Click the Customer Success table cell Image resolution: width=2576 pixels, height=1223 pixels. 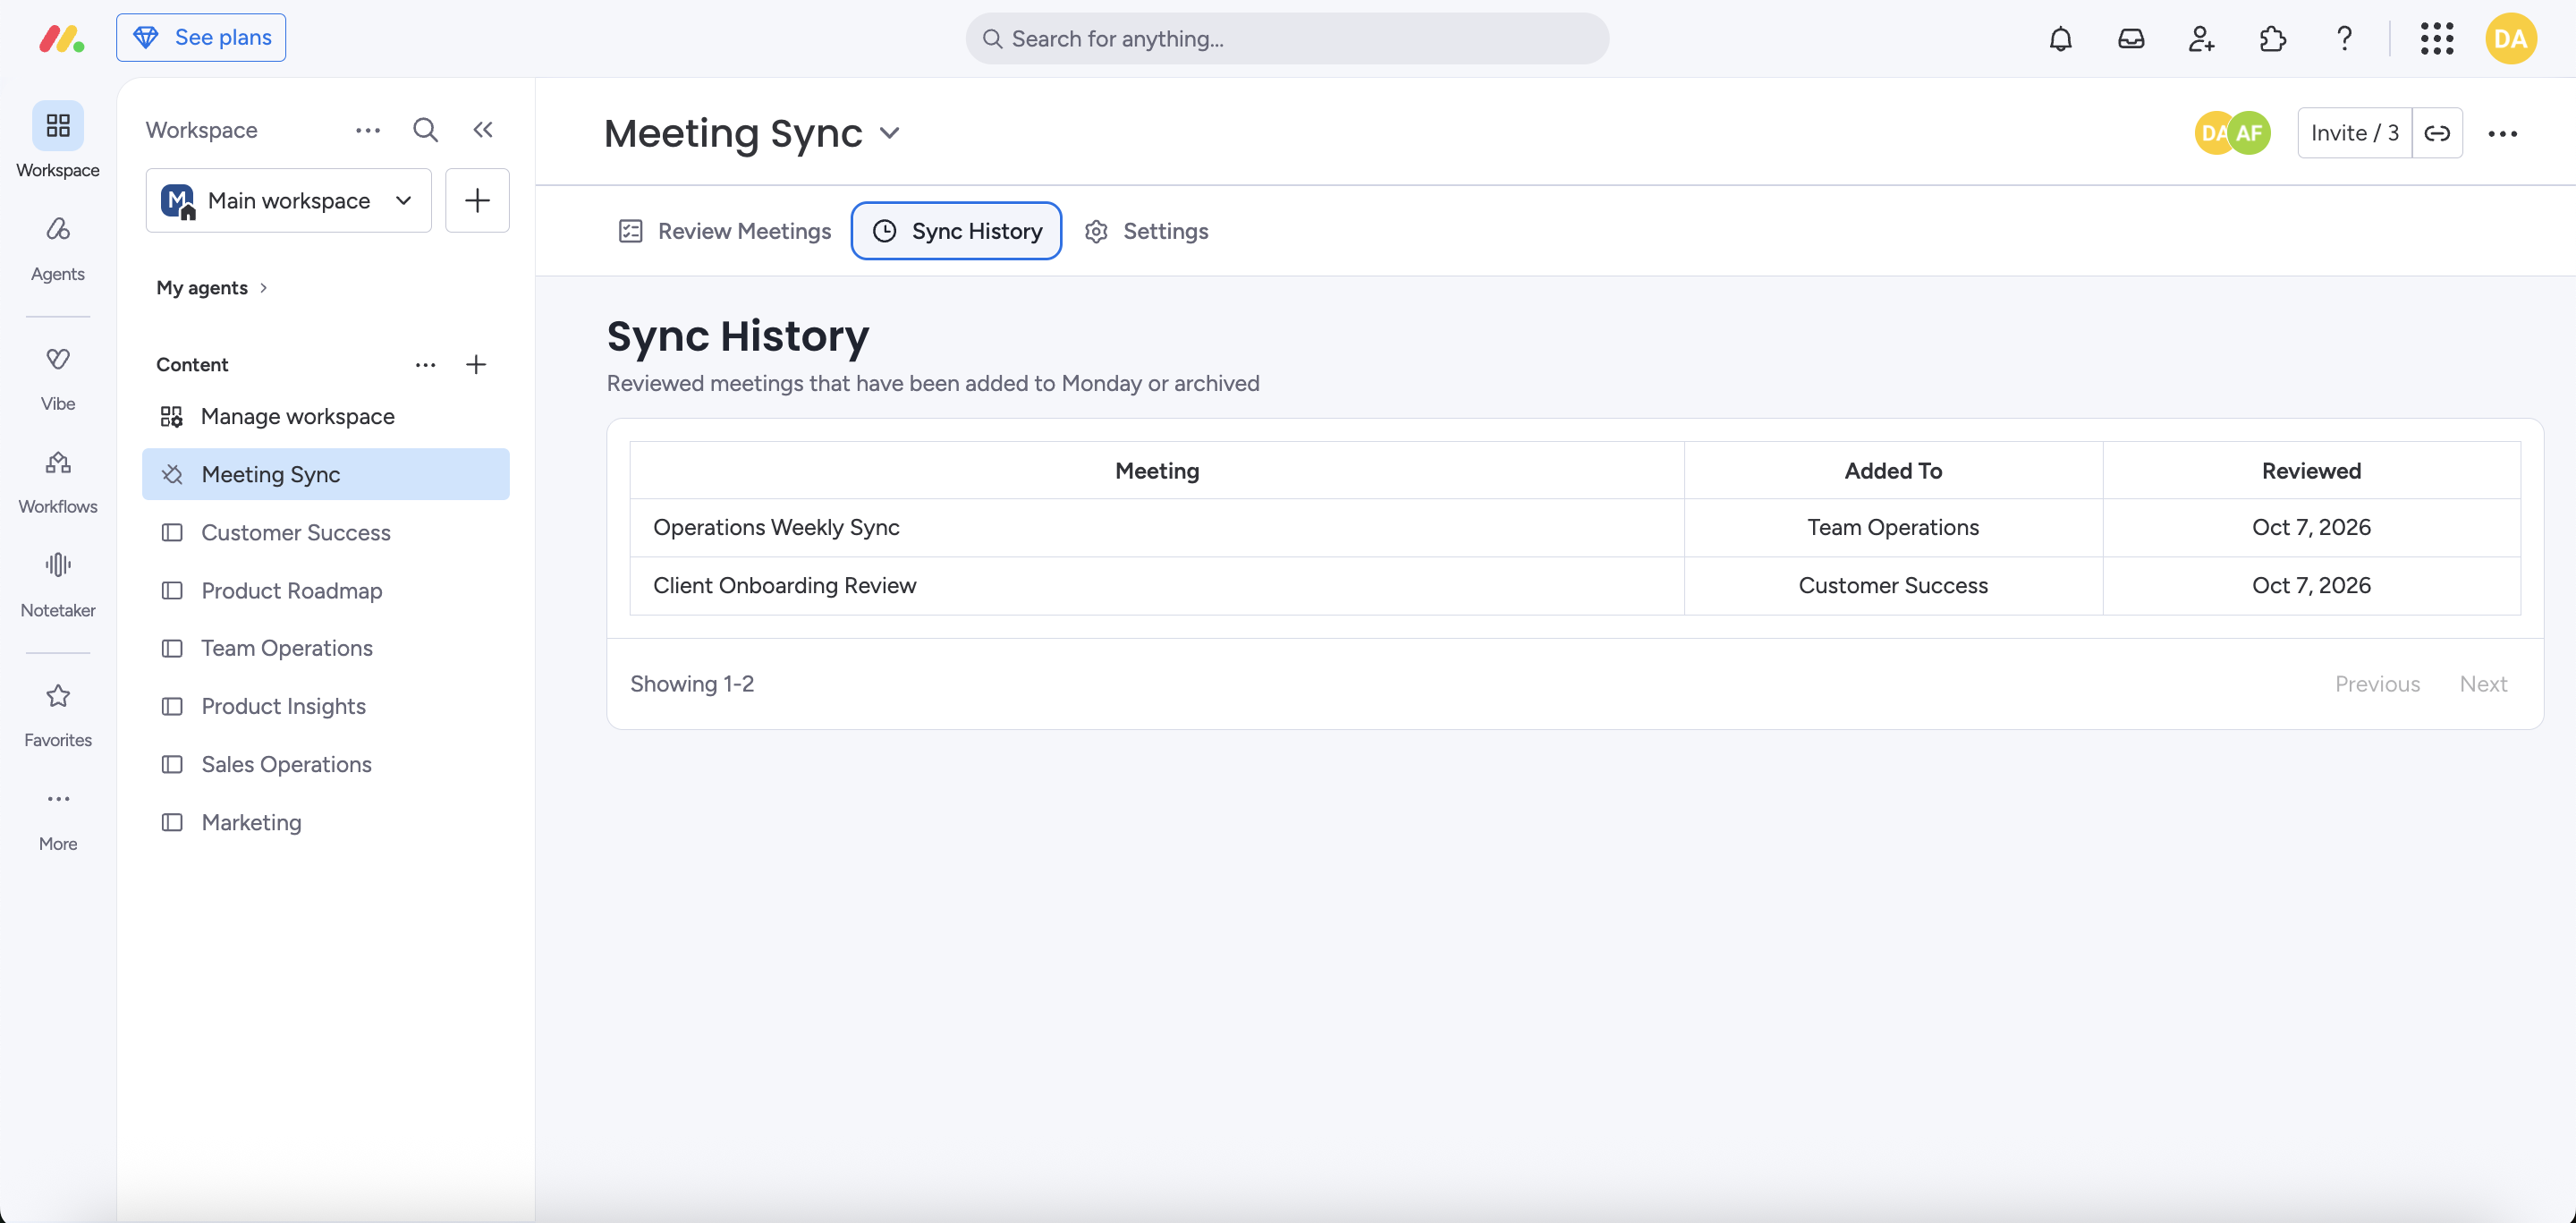[1893, 586]
